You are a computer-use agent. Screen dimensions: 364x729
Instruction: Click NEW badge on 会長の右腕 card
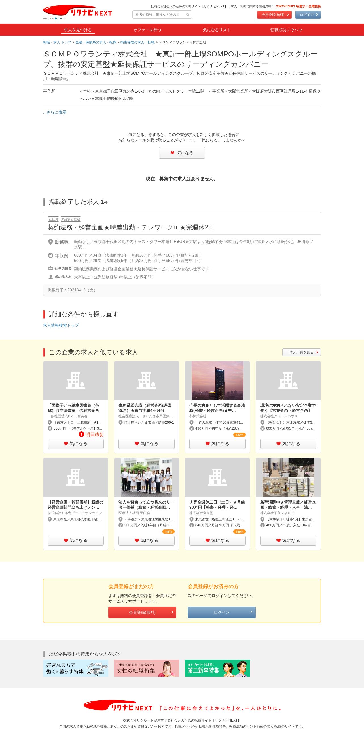pos(240,435)
